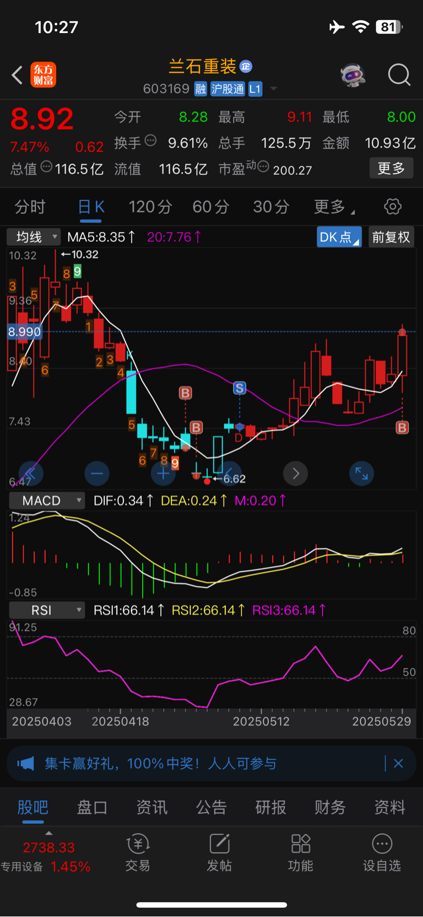Viewport: 423px width, 917px height.
Task: Switch to the 120分 chart tab
Action: coord(150,207)
